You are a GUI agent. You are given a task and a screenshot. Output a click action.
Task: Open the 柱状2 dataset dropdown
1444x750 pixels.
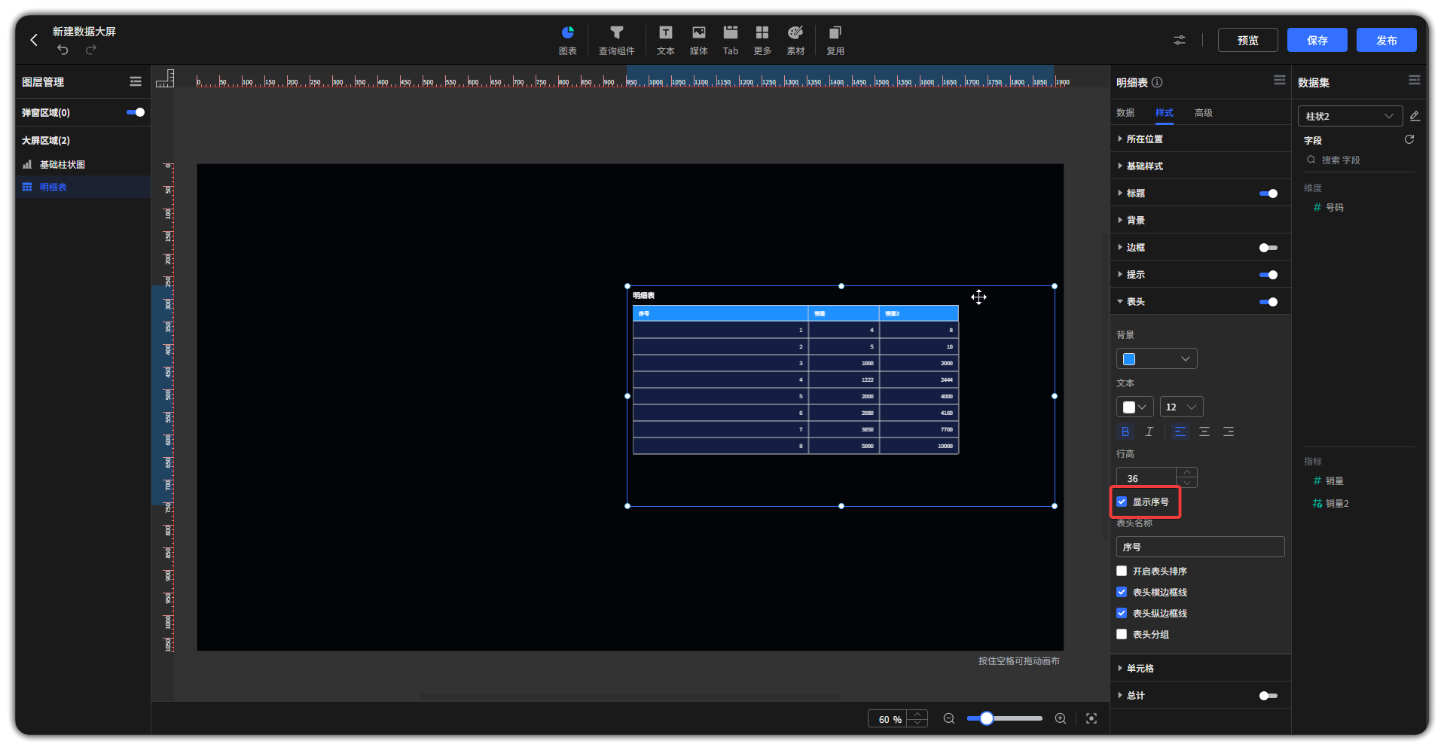[1349, 116]
